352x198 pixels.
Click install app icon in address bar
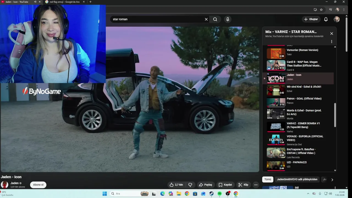(x=315, y=10)
